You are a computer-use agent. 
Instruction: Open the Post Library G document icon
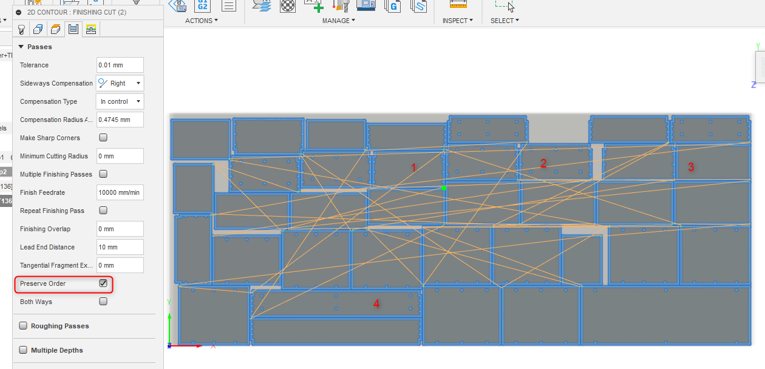tap(393, 6)
